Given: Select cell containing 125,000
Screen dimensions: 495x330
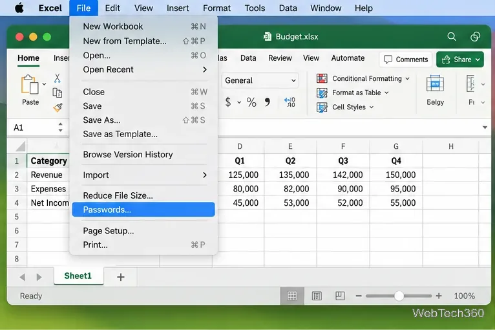Looking at the screenshot, I should [x=238, y=175].
